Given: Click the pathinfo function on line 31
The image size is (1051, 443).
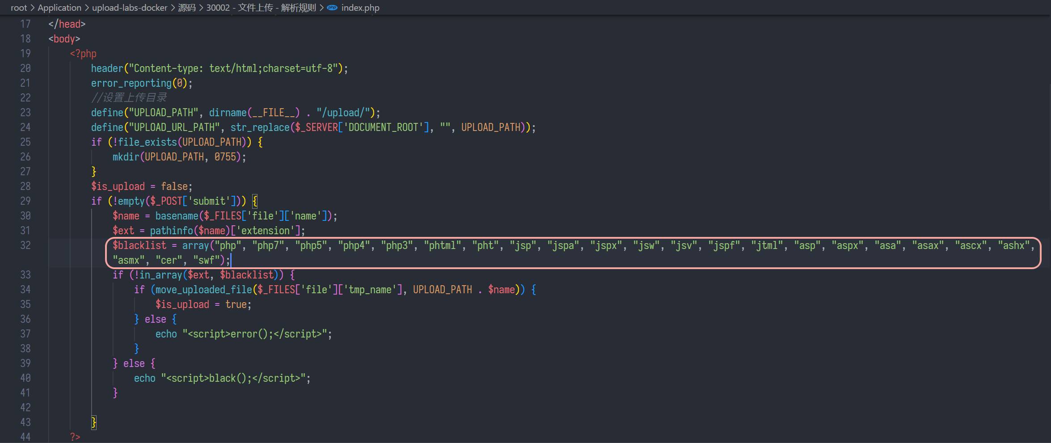Looking at the screenshot, I should pos(171,231).
